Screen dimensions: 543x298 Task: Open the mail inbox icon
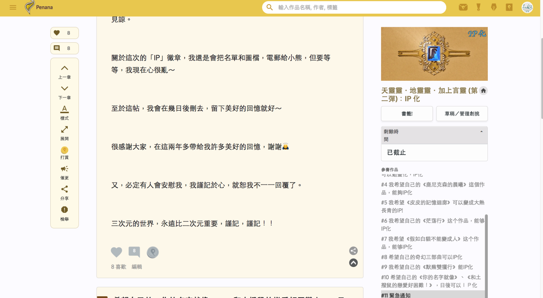[463, 7]
